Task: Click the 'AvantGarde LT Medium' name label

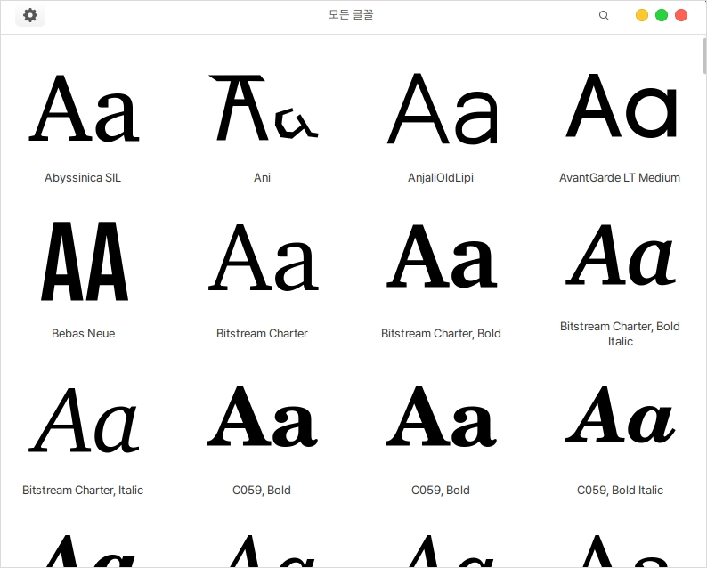Action: [x=620, y=178]
